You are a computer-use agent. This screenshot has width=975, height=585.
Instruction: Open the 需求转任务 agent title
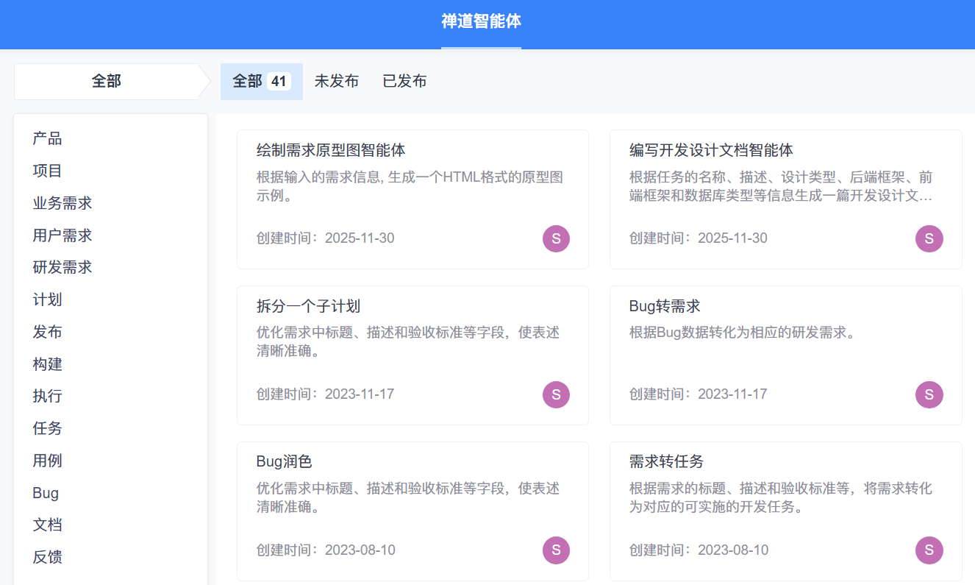coord(666,462)
